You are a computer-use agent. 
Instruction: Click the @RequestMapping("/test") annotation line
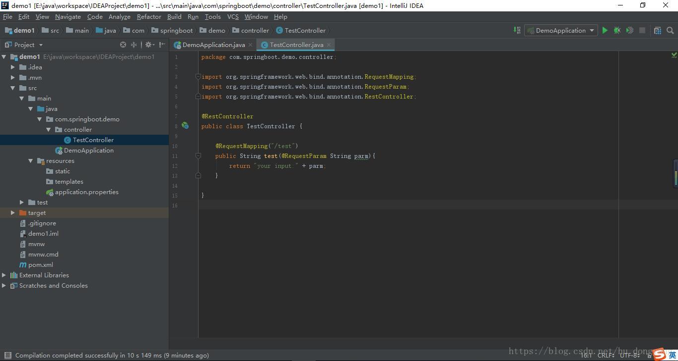pos(257,146)
